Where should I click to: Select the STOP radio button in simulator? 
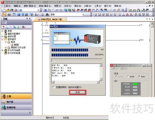(128, 77)
